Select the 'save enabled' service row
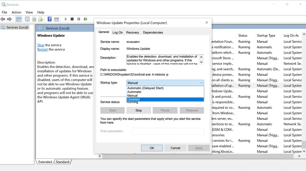Screen dimensions: 306x171 point(257,146)
